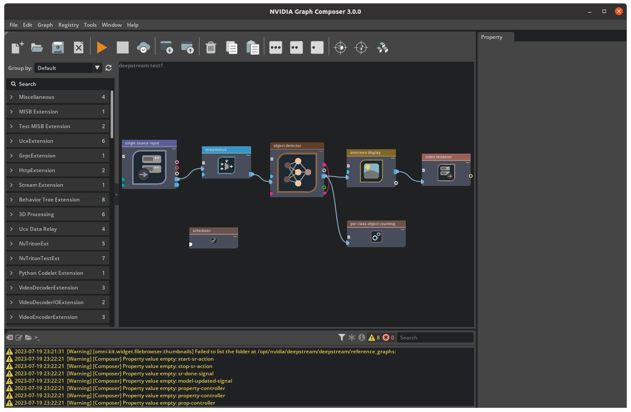Select the VideoDecoderIOExtension row

pyautogui.click(x=58, y=302)
